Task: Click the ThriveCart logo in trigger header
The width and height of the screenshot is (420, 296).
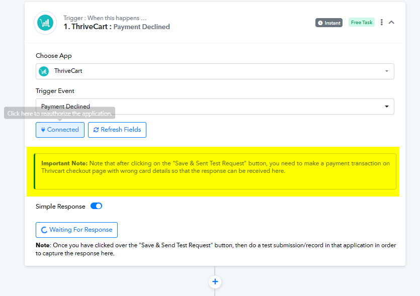Action: [45, 23]
